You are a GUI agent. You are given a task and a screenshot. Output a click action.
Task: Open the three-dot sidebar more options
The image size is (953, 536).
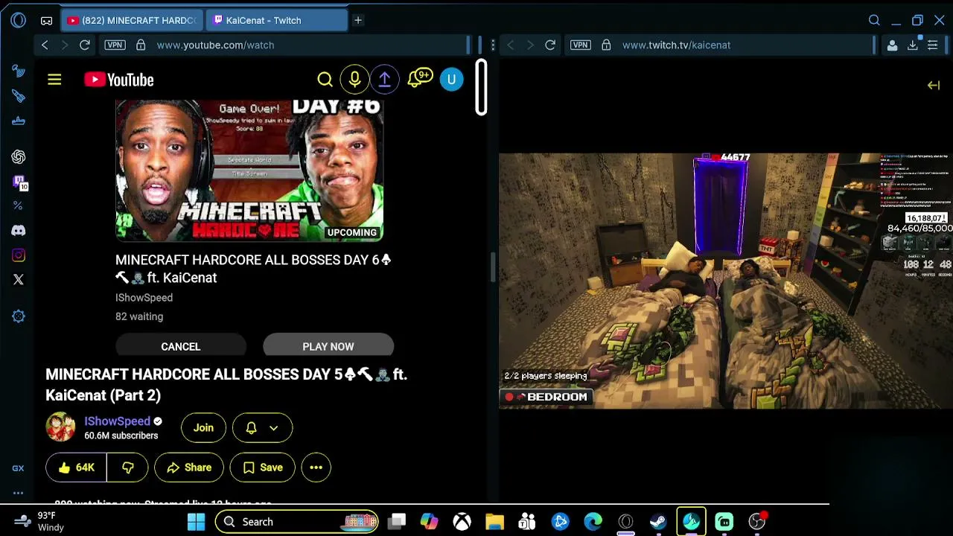point(19,492)
